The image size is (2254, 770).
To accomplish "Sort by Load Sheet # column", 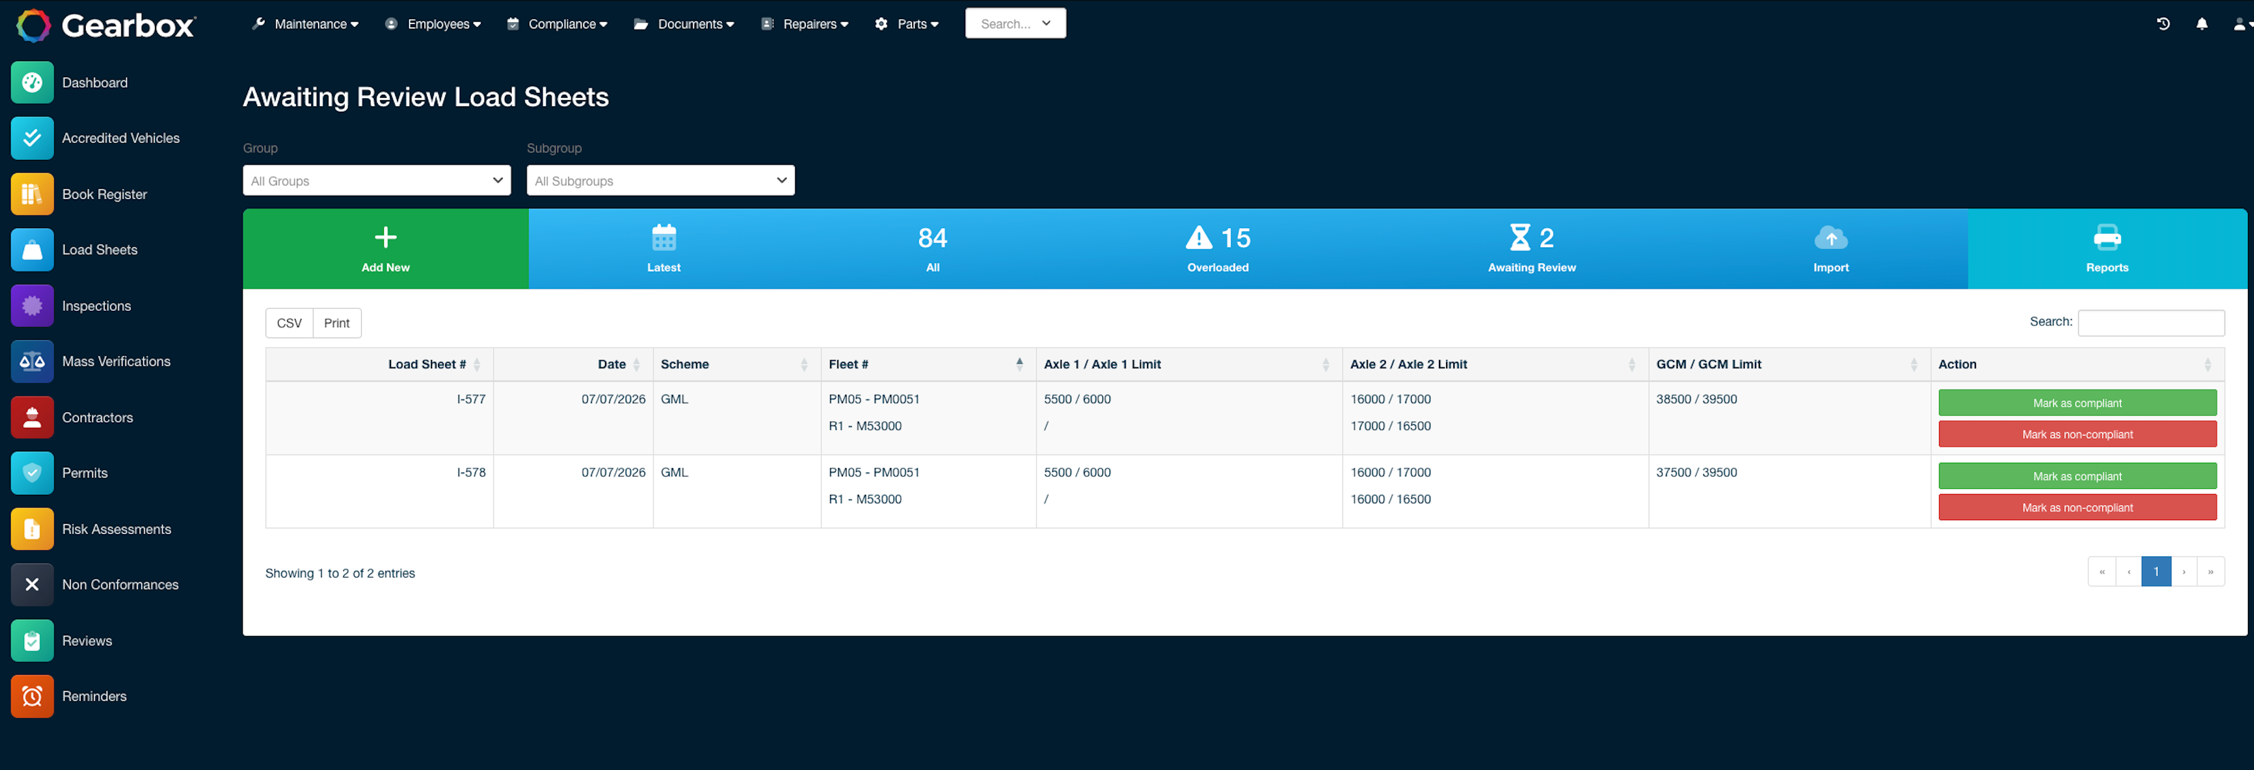I will pyautogui.click(x=379, y=365).
